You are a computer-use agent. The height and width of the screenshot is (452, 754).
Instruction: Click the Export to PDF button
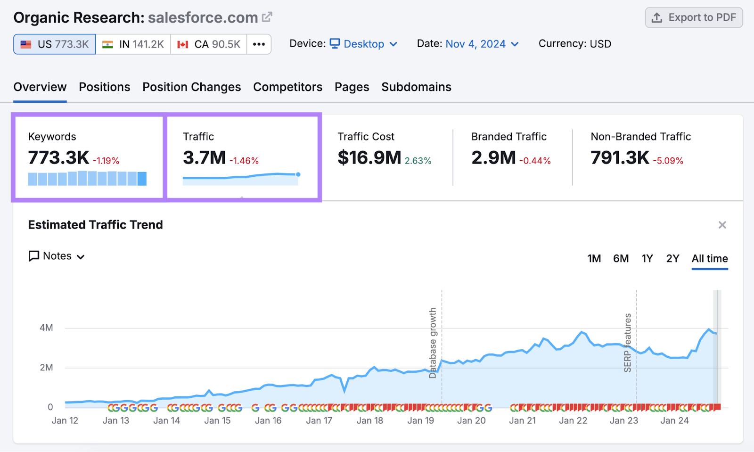tap(693, 17)
